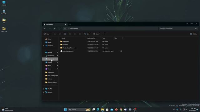200x112 pixels.
Task: Add a new File Explorer tab
Action: click(x=70, y=25)
